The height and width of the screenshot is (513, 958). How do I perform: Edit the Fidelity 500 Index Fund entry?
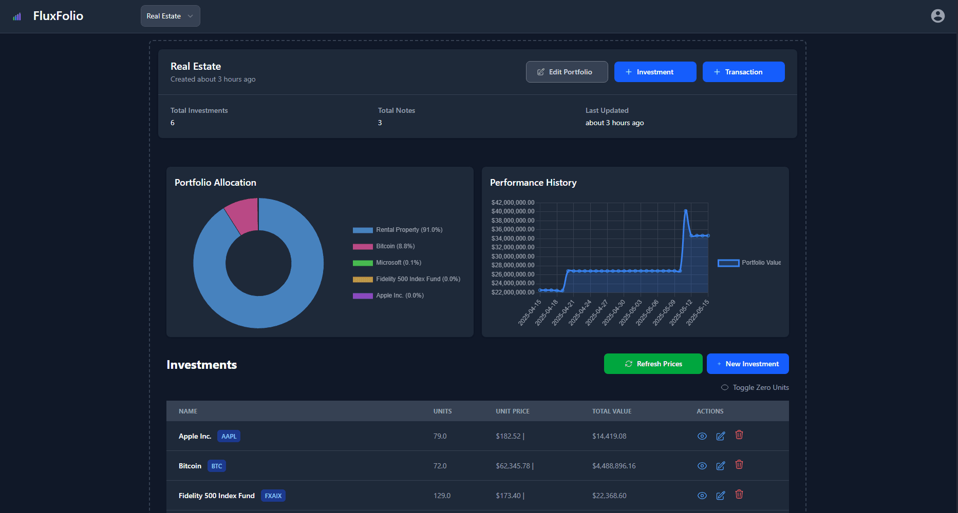[x=720, y=496]
